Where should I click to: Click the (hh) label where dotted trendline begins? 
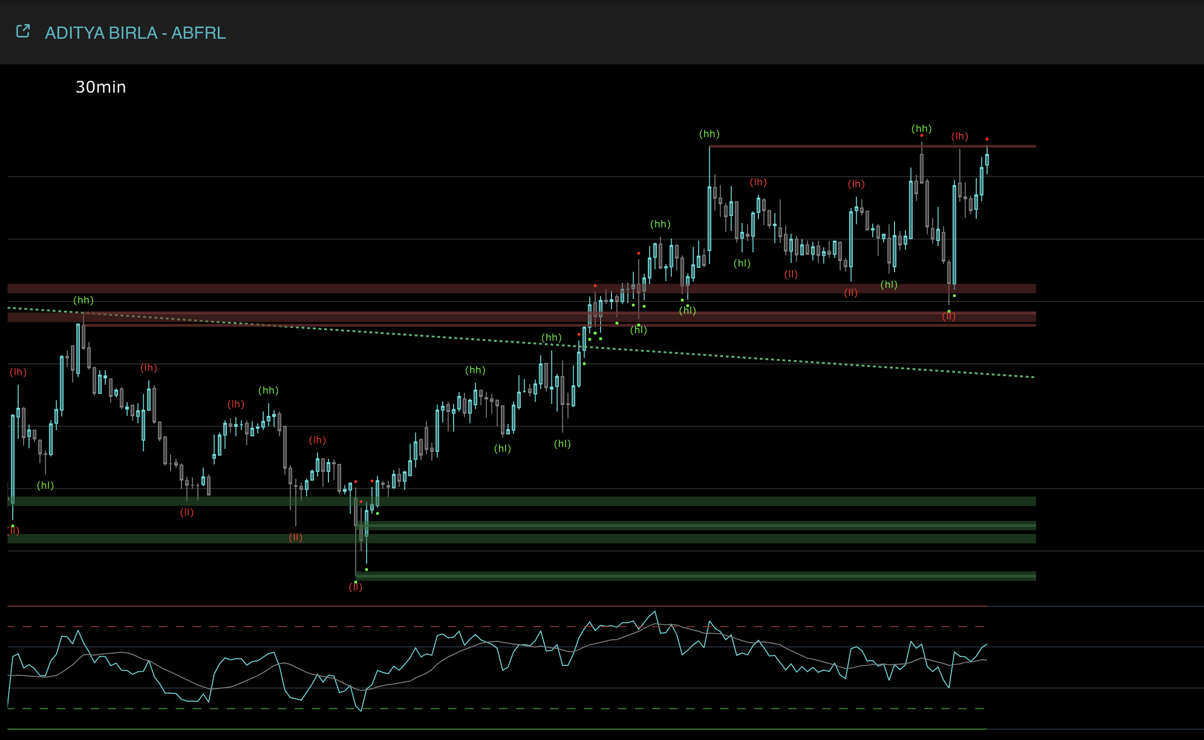pos(83,300)
